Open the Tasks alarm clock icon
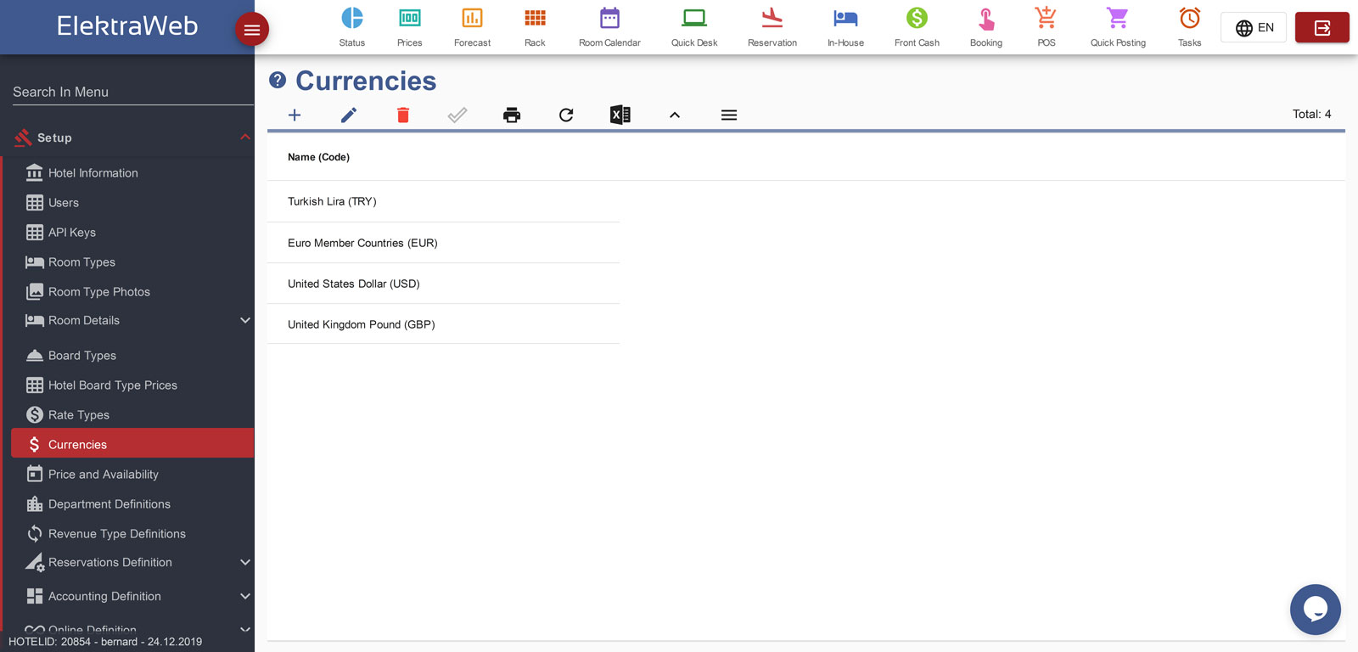 (1190, 19)
